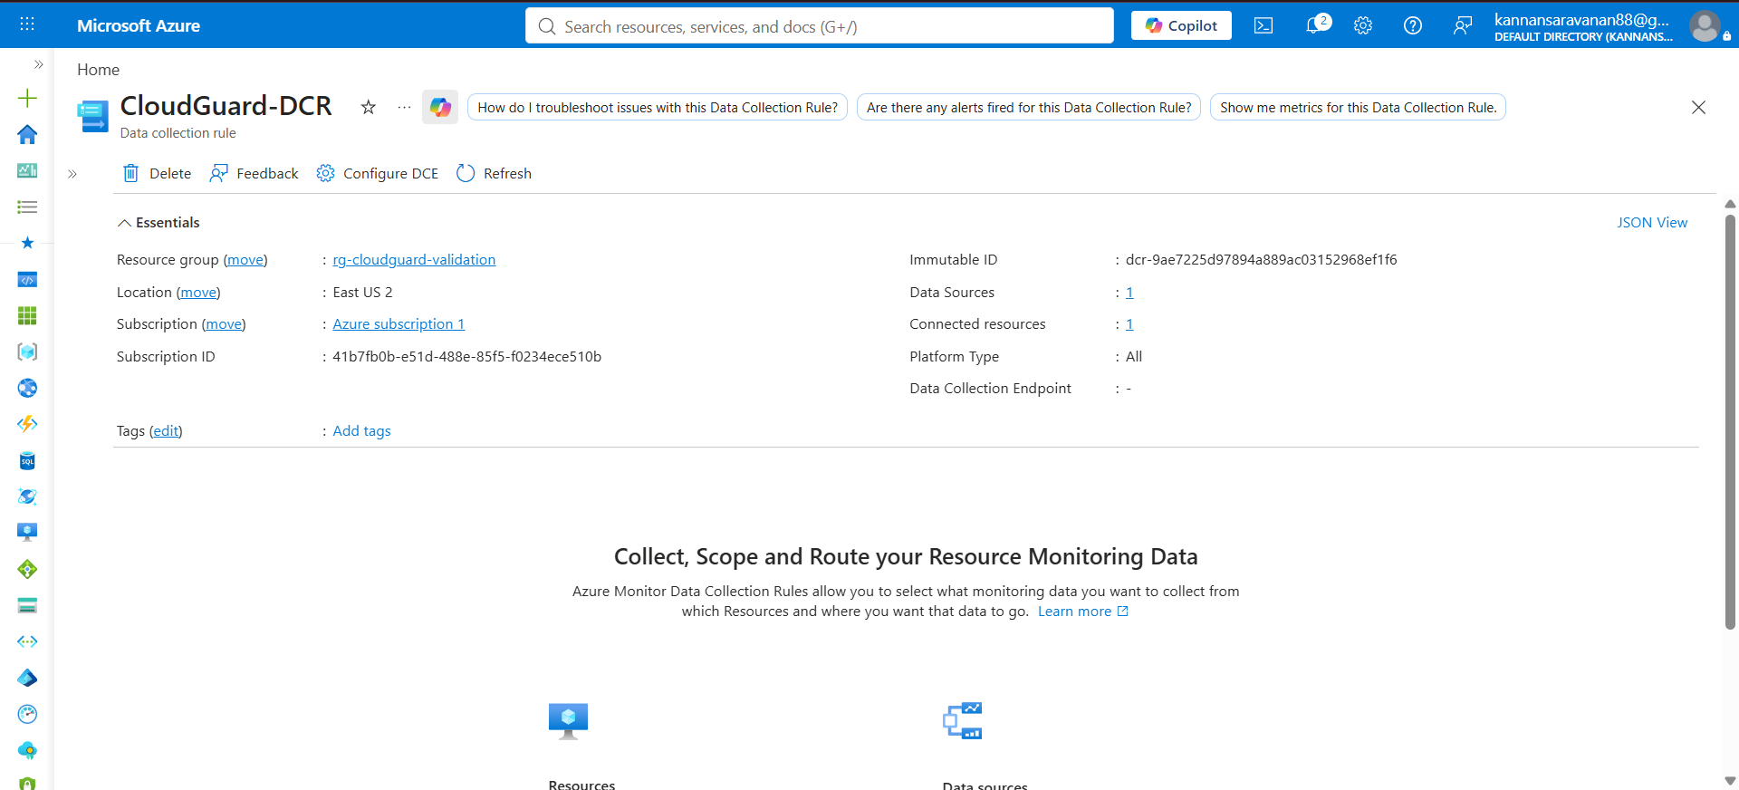
Task: Open the more options ellipsis menu
Action: point(404,107)
